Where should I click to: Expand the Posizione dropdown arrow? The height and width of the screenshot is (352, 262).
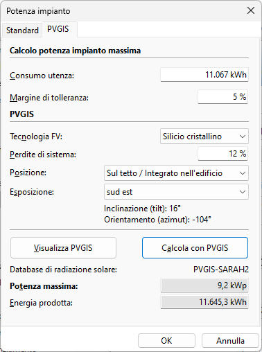pos(243,173)
